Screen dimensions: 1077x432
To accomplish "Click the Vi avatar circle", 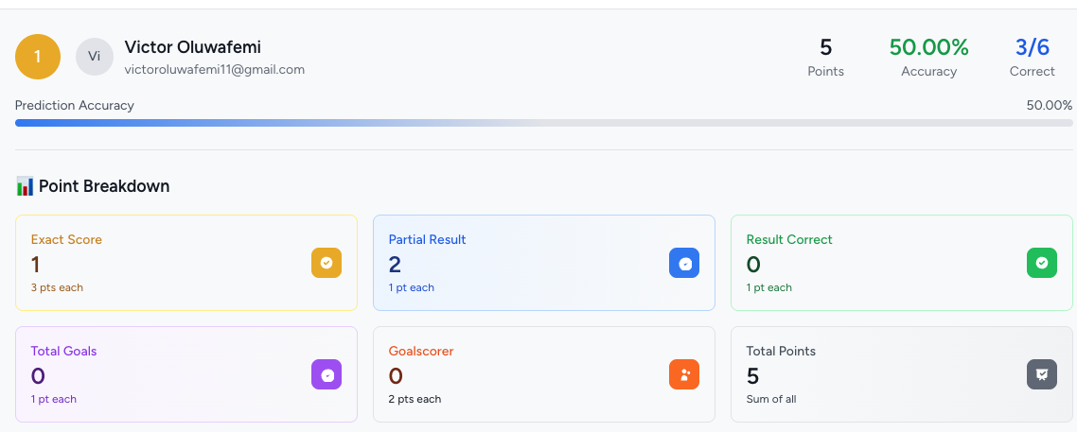I will (x=95, y=57).
